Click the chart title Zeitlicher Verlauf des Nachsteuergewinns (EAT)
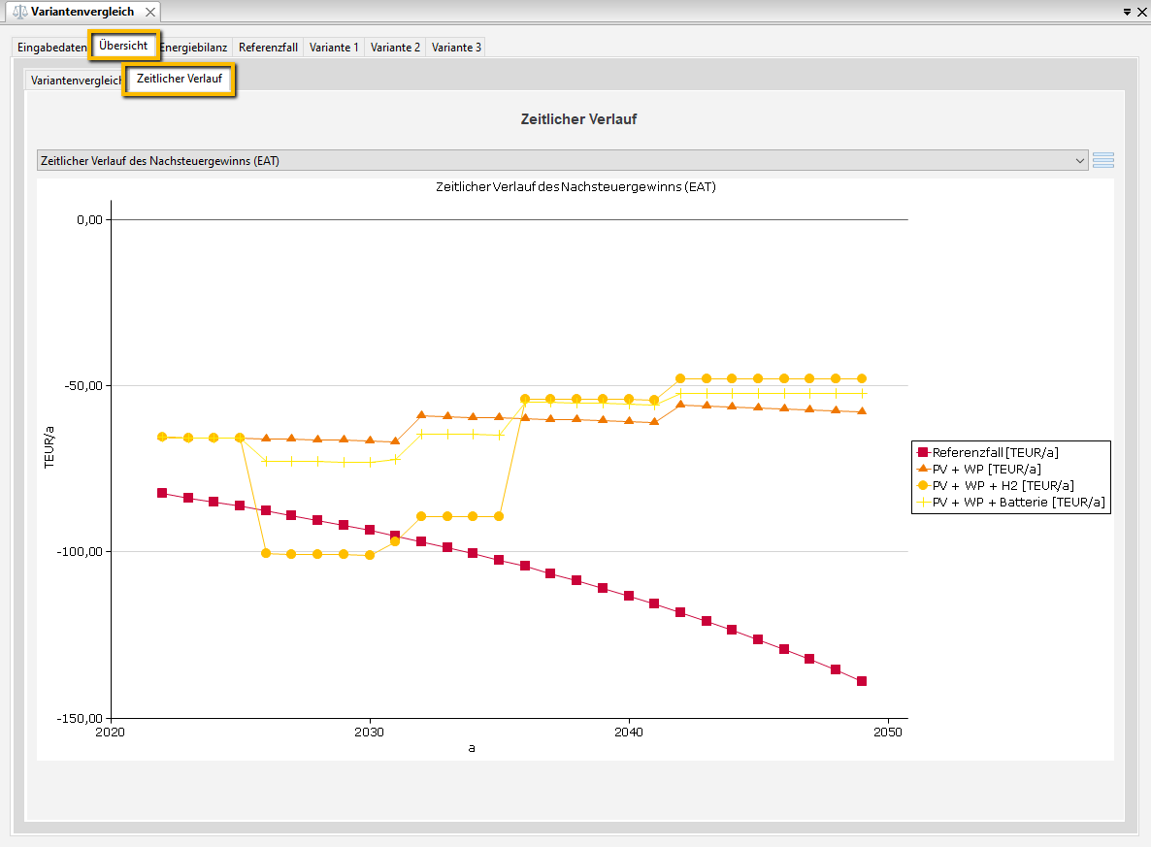Screen dimensions: 1151x847 point(575,187)
